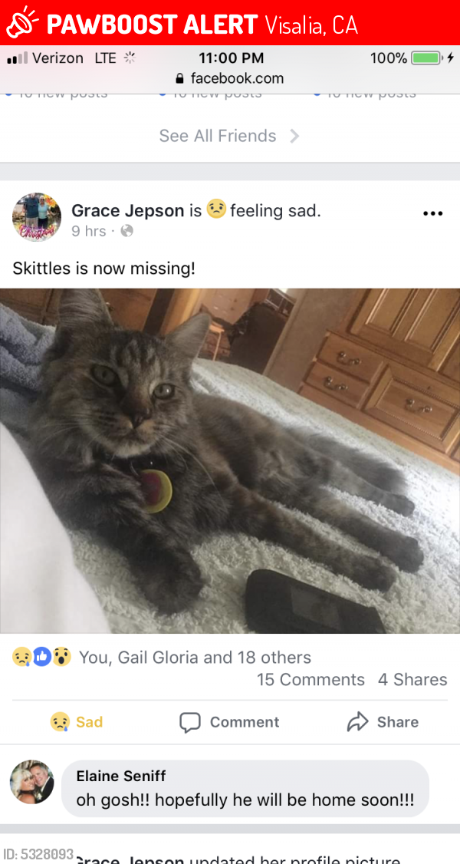The height and width of the screenshot is (864, 460).
Task: Tap the Sad reaction emoji button
Action: pyautogui.click(x=60, y=722)
